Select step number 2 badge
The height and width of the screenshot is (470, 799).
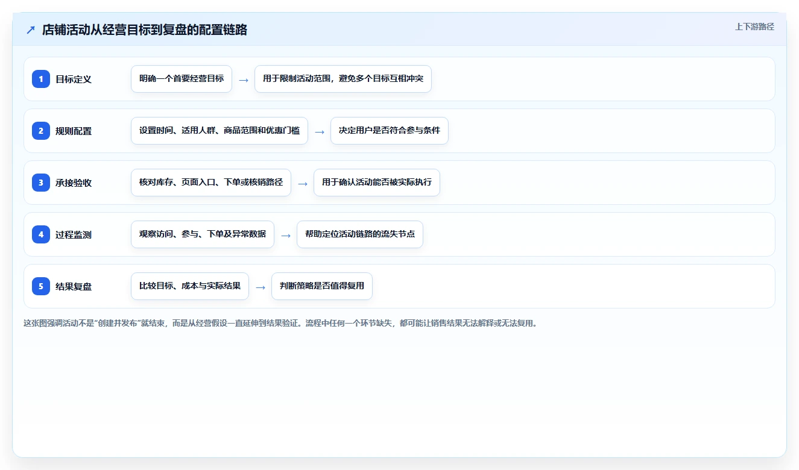[x=41, y=131]
